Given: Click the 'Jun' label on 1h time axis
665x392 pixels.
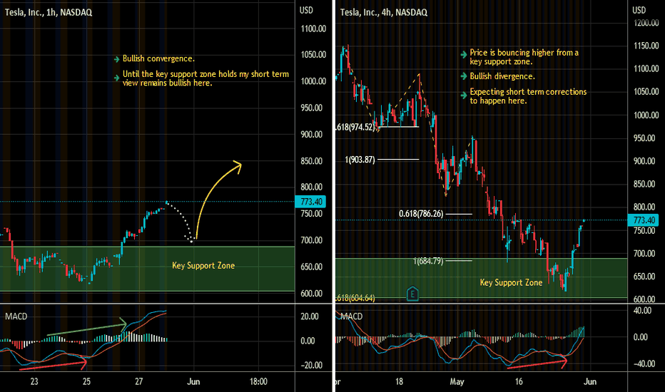Looking at the screenshot, I should pos(193,381).
